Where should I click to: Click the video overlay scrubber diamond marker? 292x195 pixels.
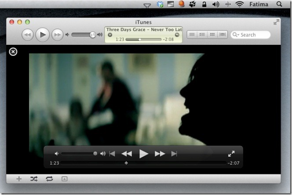coord(126,163)
